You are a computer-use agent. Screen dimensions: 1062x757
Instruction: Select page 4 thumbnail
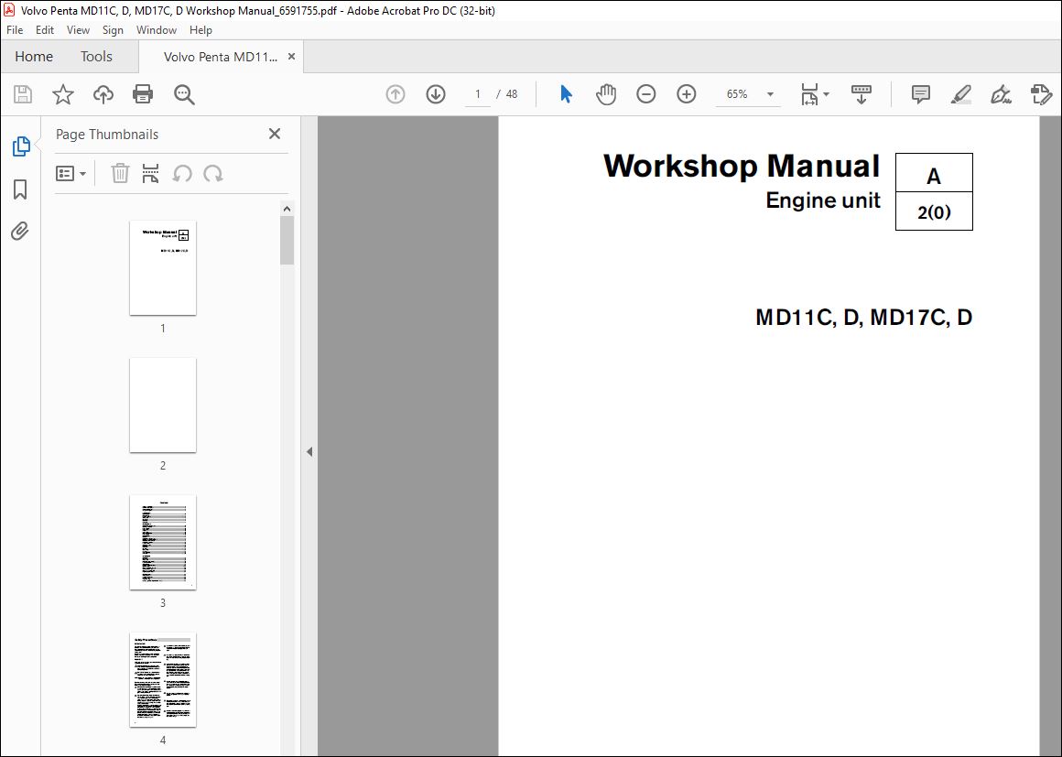163,680
